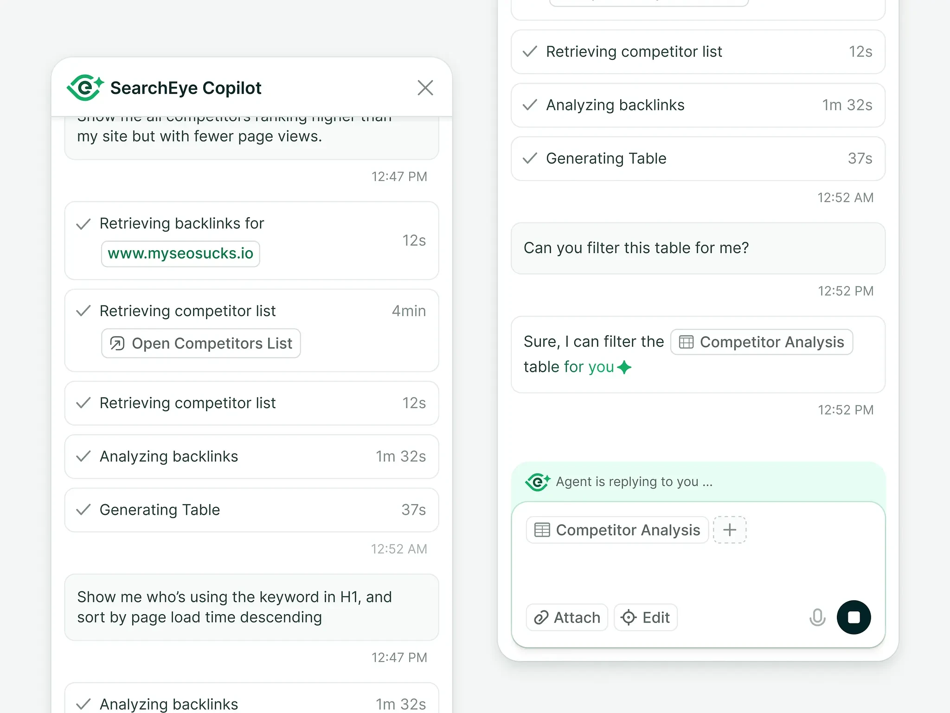
Task: Click the Edit button with target icon
Action: coord(645,617)
